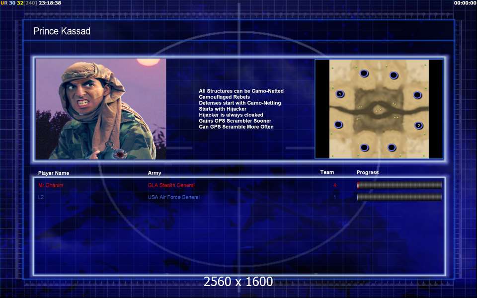Select the L2 player name
Image resolution: width=477 pixels, height=298 pixels.
(41, 197)
